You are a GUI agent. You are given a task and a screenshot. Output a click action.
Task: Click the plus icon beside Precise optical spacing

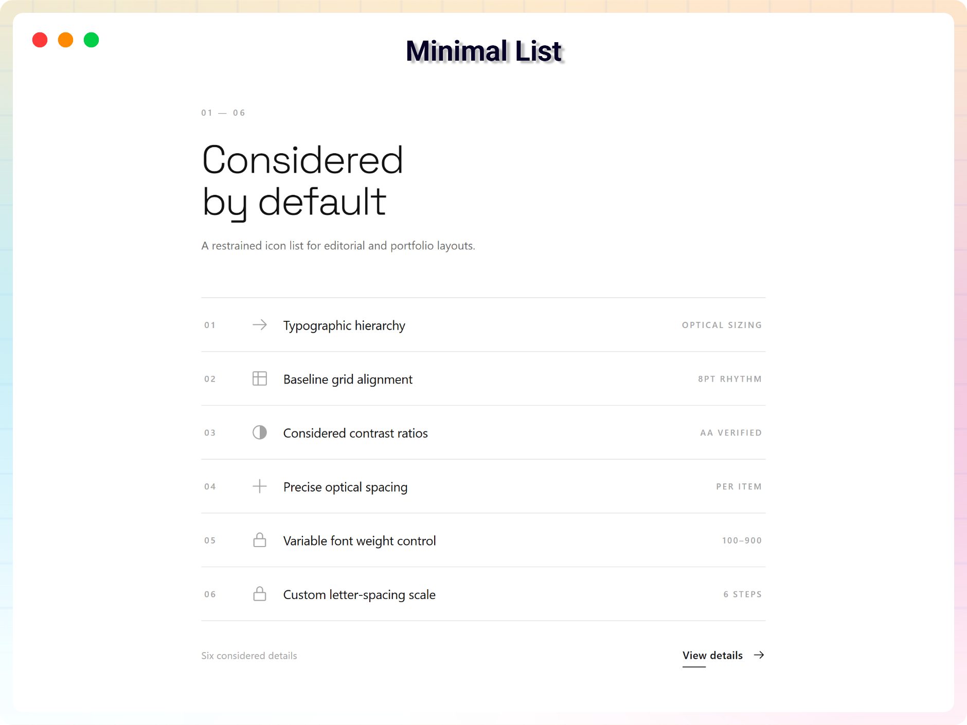click(x=260, y=486)
